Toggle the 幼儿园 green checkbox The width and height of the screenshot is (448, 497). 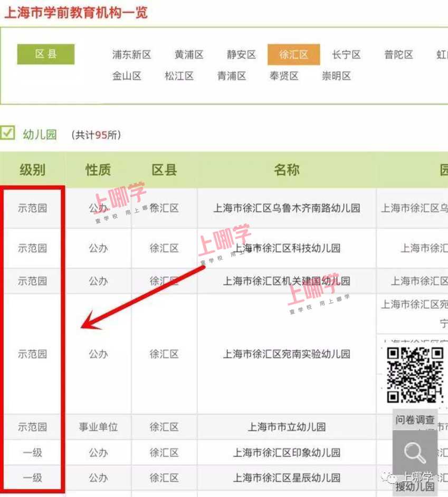pyautogui.click(x=8, y=133)
